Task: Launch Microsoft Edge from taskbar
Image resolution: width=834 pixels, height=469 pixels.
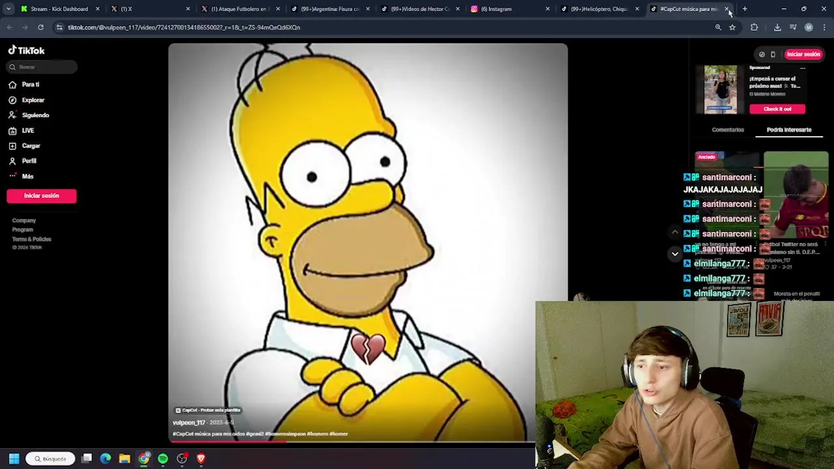Action: pos(106,459)
